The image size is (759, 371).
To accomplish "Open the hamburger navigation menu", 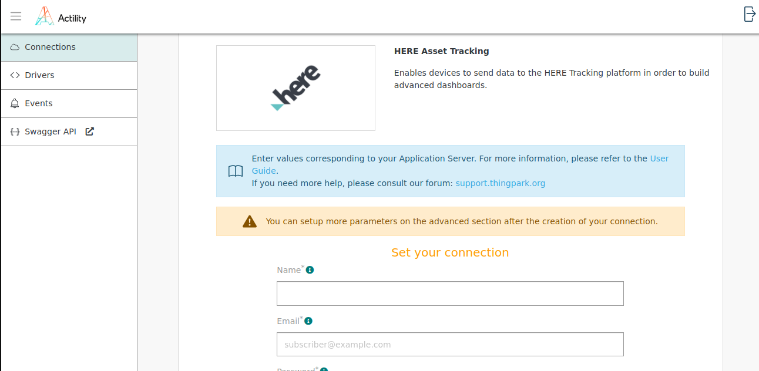I will (x=16, y=16).
